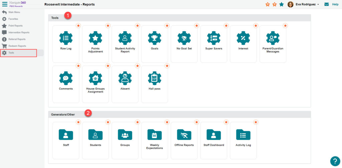The height and width of the screenshot is (168, 342).
Task: Click the hamburger menu icon
Action: (5, 4)
